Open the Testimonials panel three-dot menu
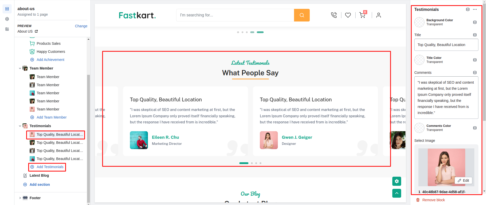Viewport: 486px width, 205px height. tap(475, 10)
